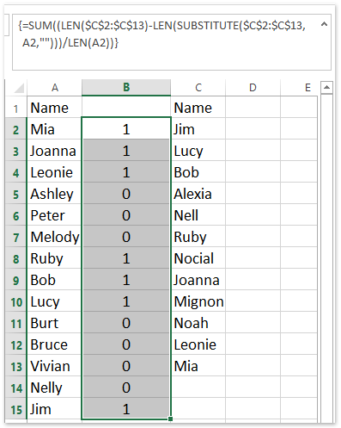Select column D header
This screenshot has height=428, width=341.
pyautogui.click(x=253, y=87)
